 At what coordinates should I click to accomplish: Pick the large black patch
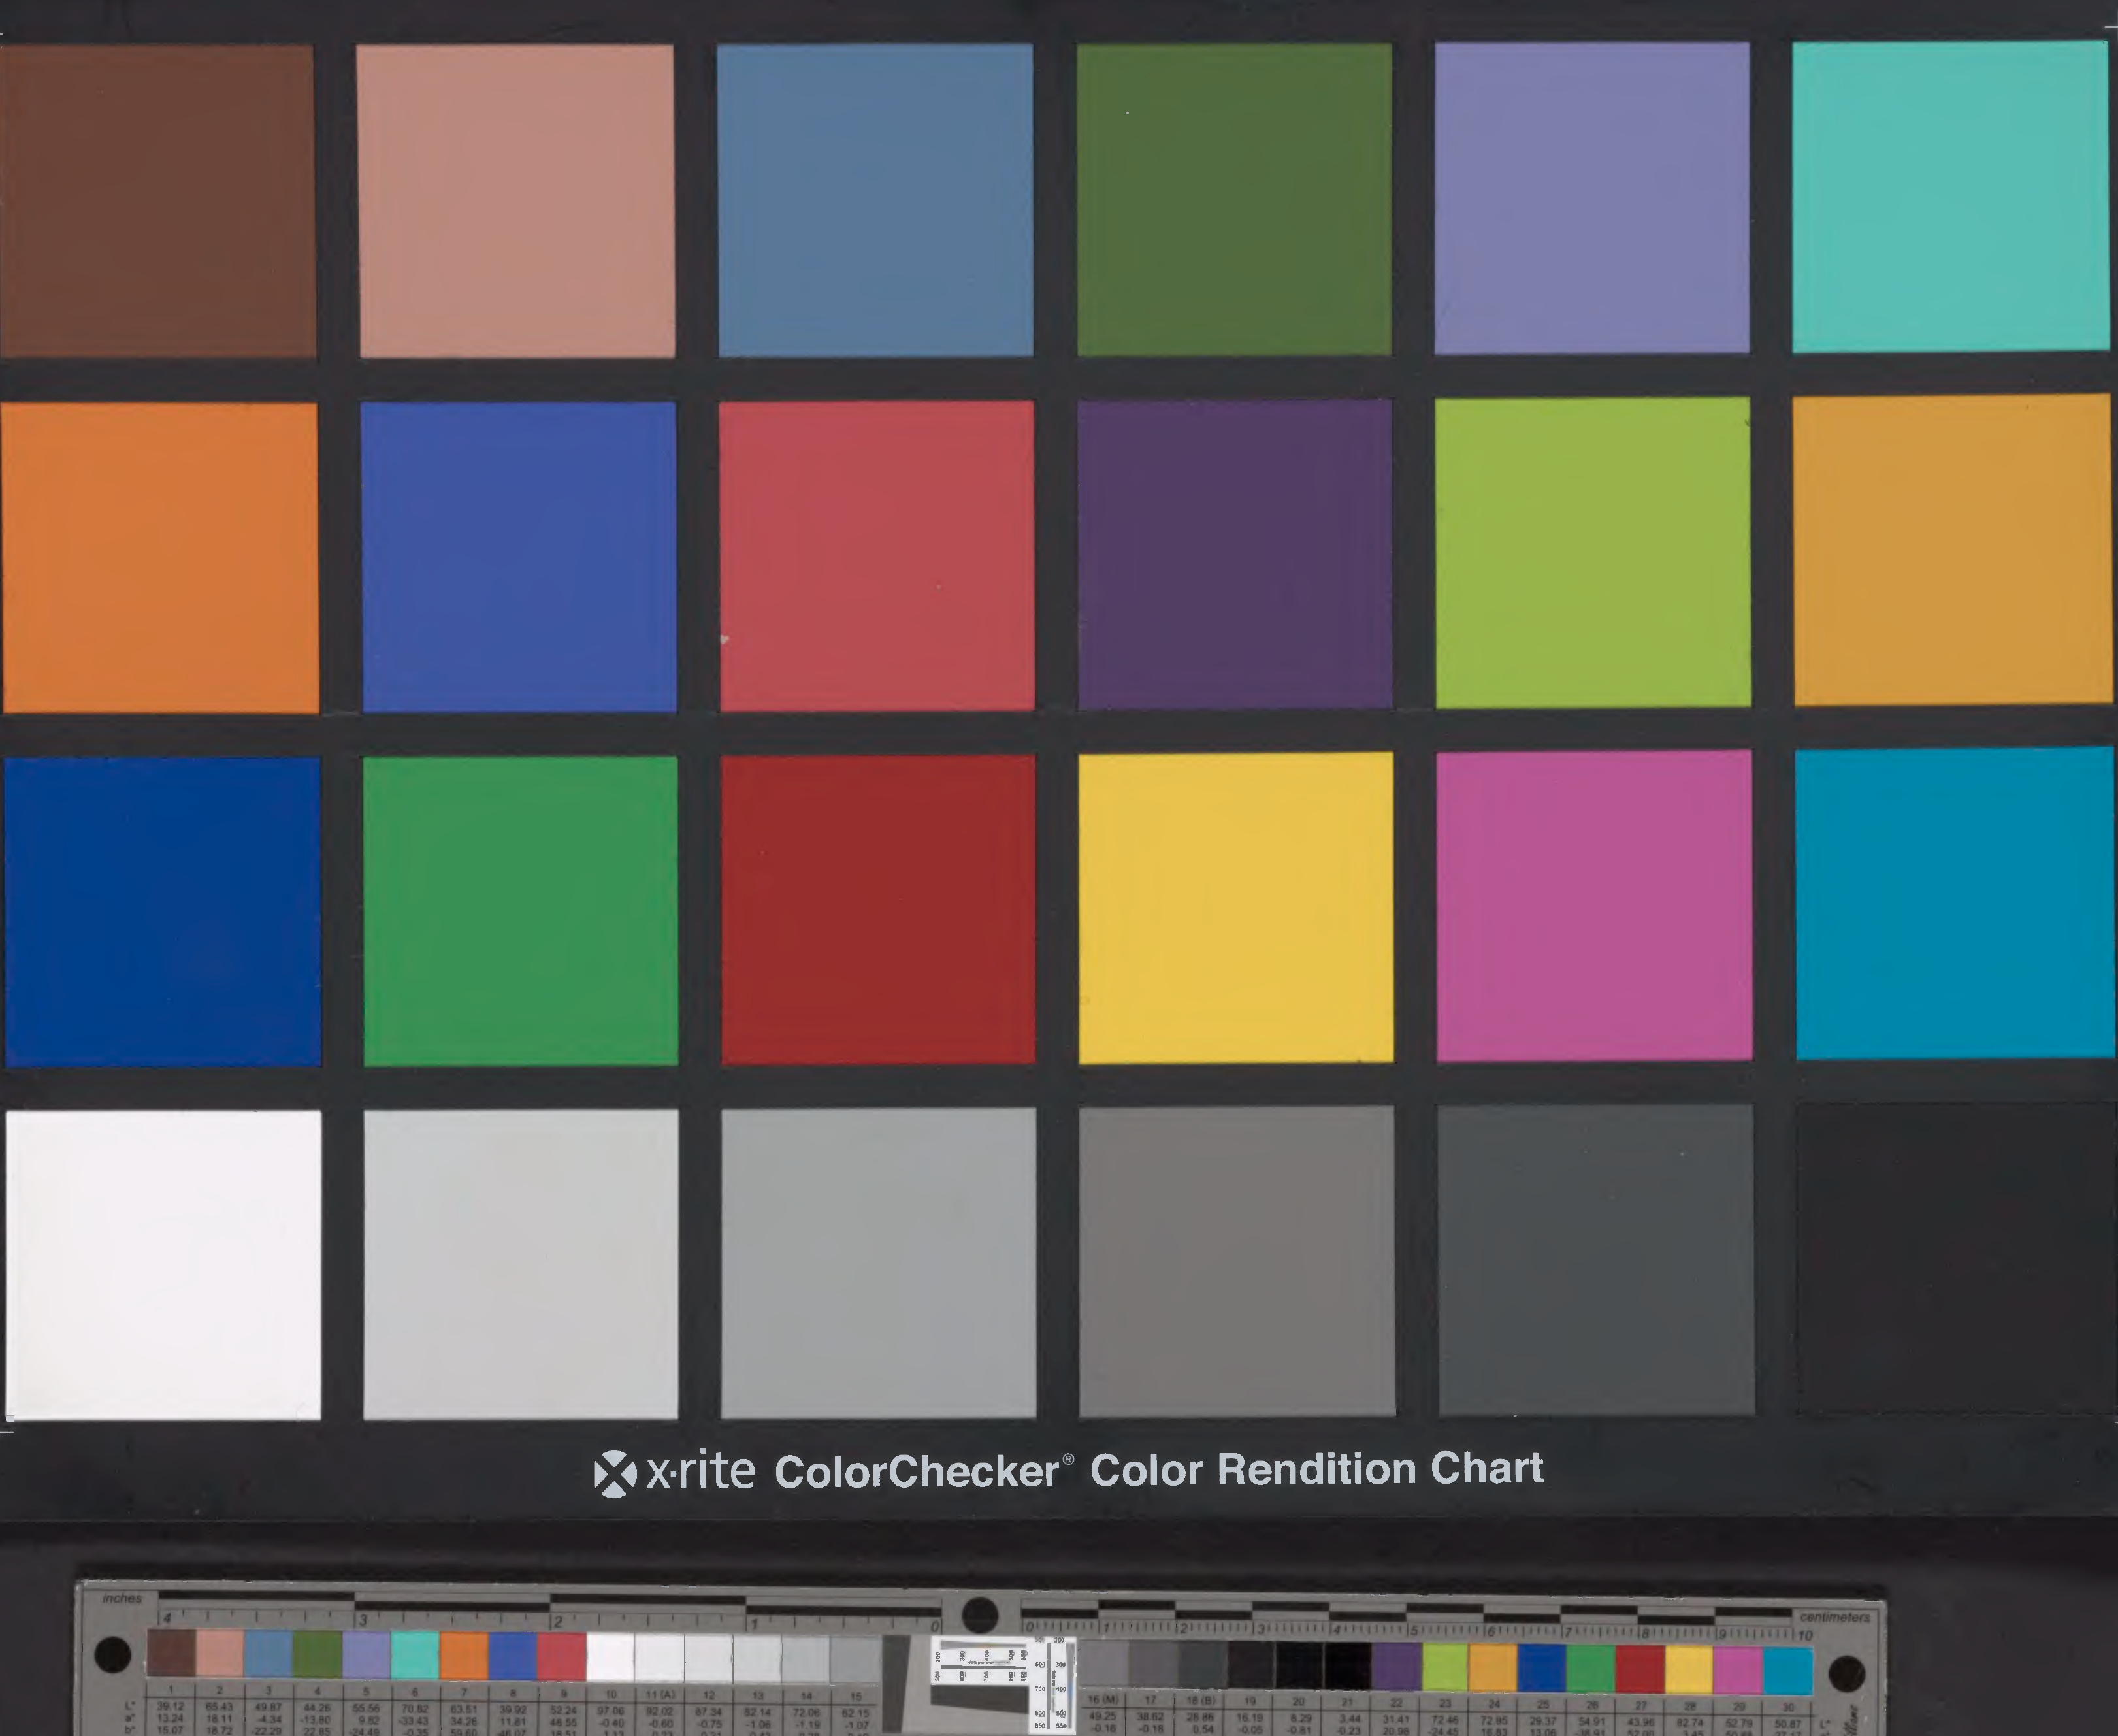(x=1955, y=1258)
